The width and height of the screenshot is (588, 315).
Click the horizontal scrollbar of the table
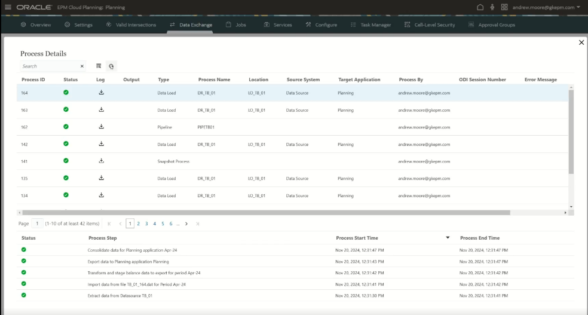click(x=266, y=212)
